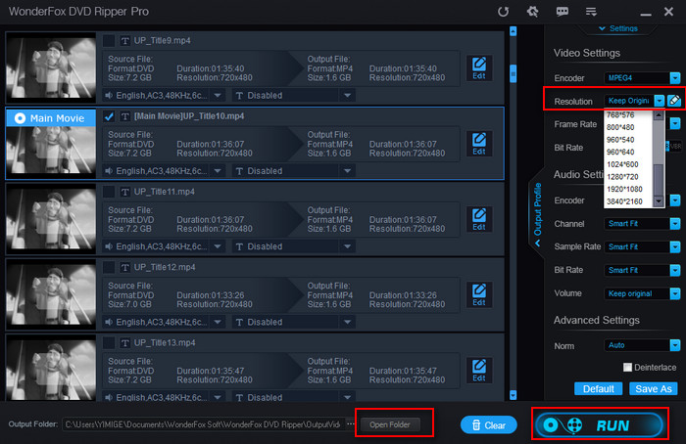Open the video Encoder MPEG4 dropdown
The height and width of the screenshot is (444, 686).
coord(675,77)
